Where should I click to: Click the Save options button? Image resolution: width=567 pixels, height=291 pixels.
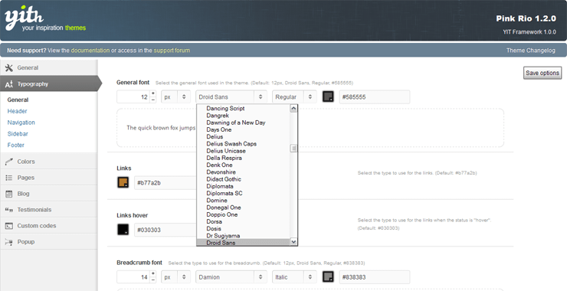(542, 73)
